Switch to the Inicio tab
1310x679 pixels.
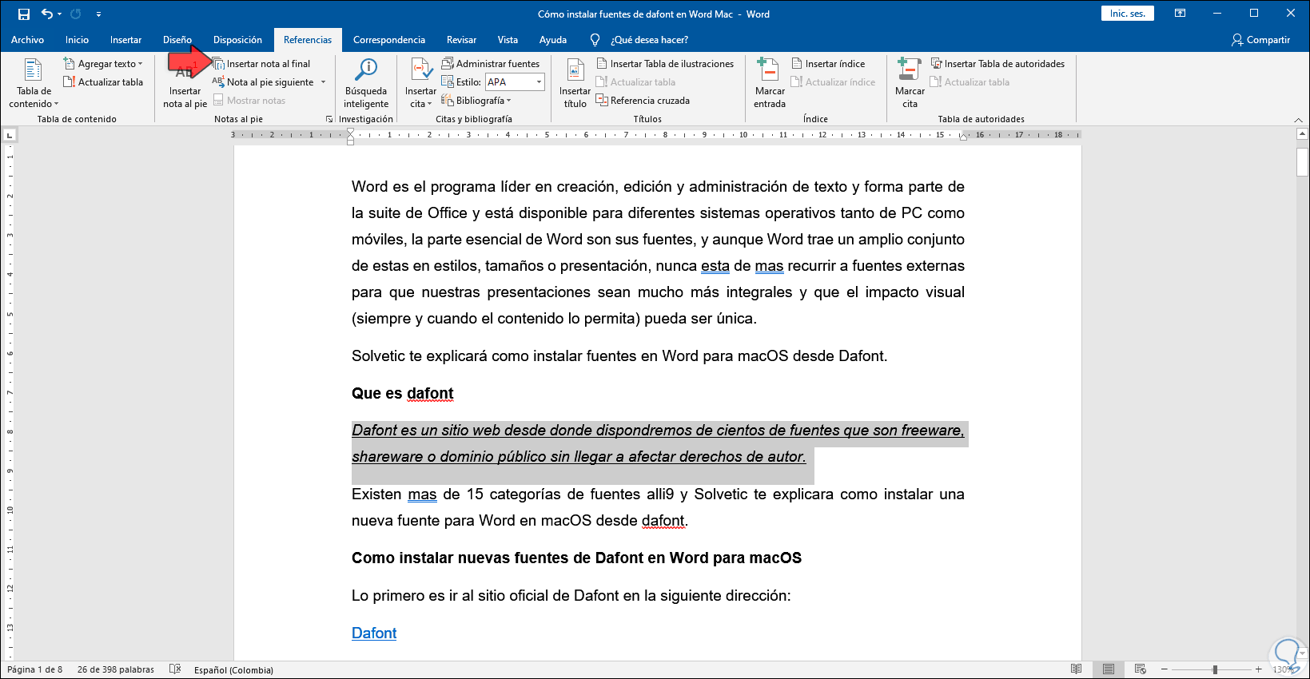78,40
